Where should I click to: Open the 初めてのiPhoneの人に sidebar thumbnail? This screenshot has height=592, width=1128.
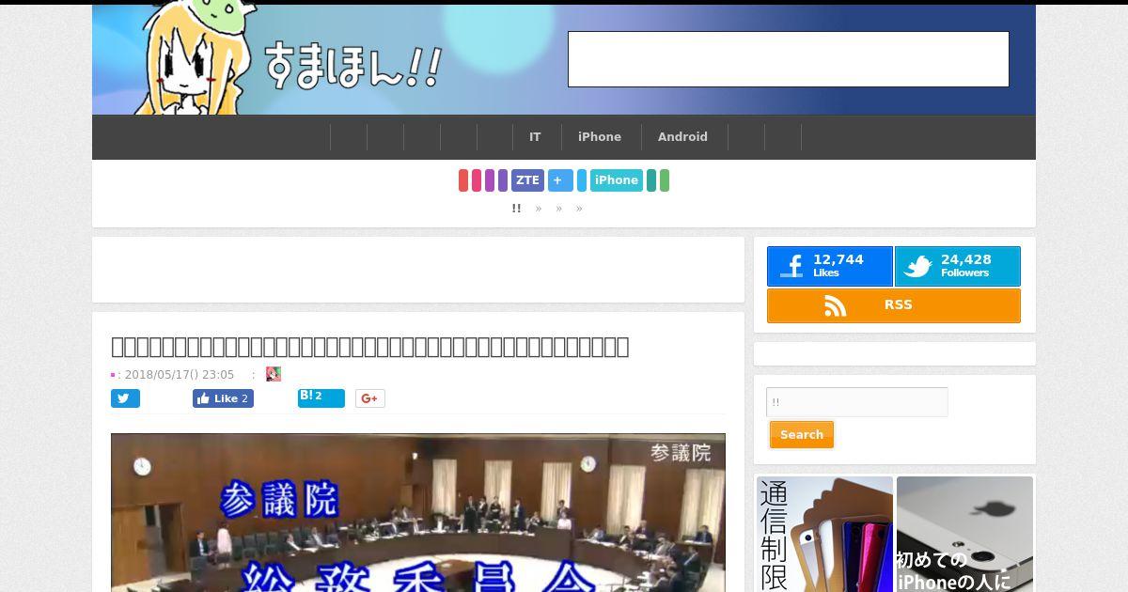(x=964, y=534)
